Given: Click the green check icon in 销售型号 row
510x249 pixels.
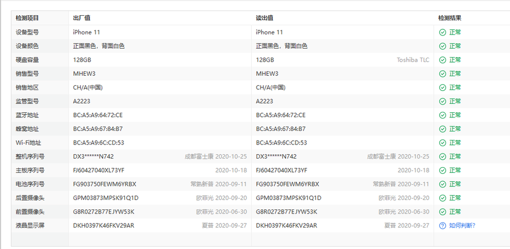Looking at the screenshot, I should pyautogui.click(x=443, y=73).
